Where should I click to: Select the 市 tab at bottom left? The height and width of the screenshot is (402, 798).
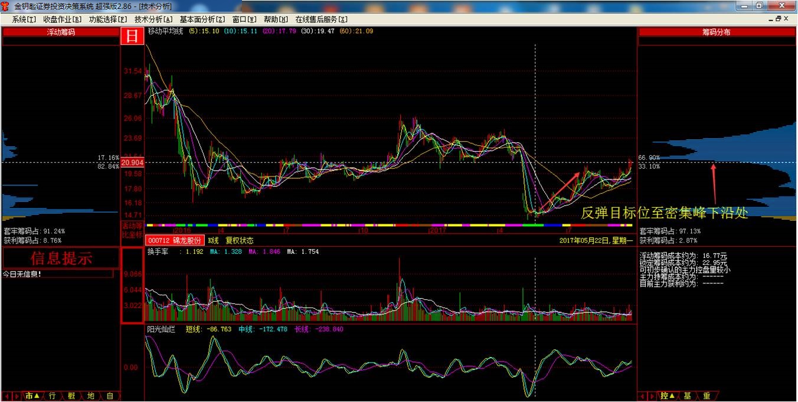coord(32,396)
